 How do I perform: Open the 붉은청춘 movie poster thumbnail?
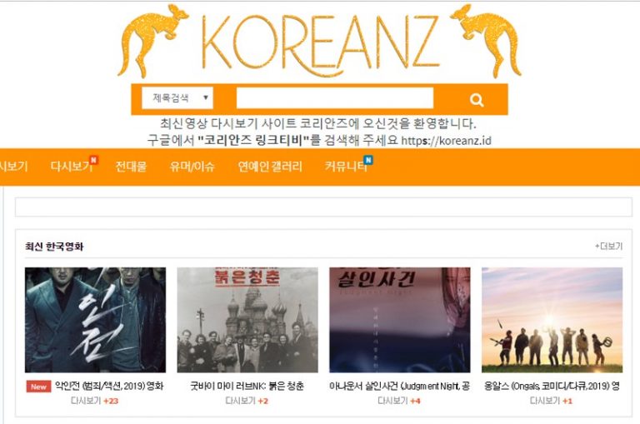coord(247,320)
